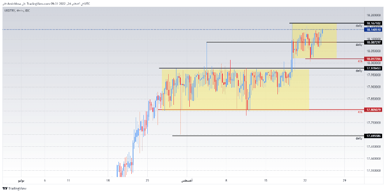Select the 17.978453 price level label
The width and height of the screenshot is (386, 193).
tap(374, 68)
